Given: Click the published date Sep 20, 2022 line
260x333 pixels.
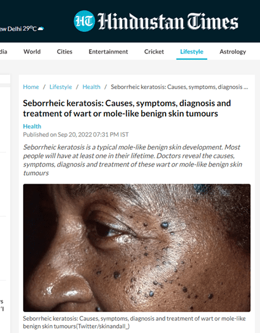Looking at the screenshot, I should pyautogui.click(x=75, y=135).
